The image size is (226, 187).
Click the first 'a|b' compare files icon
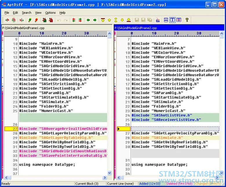[7, 20]
